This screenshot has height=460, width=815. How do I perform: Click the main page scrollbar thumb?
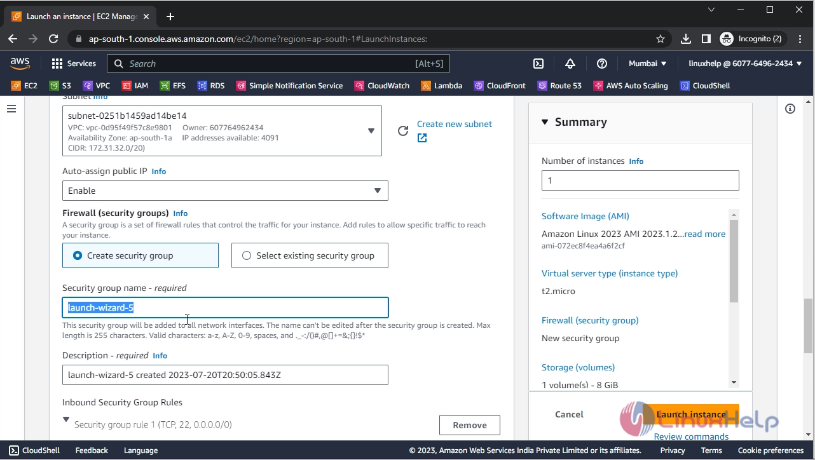click(808, 325)
